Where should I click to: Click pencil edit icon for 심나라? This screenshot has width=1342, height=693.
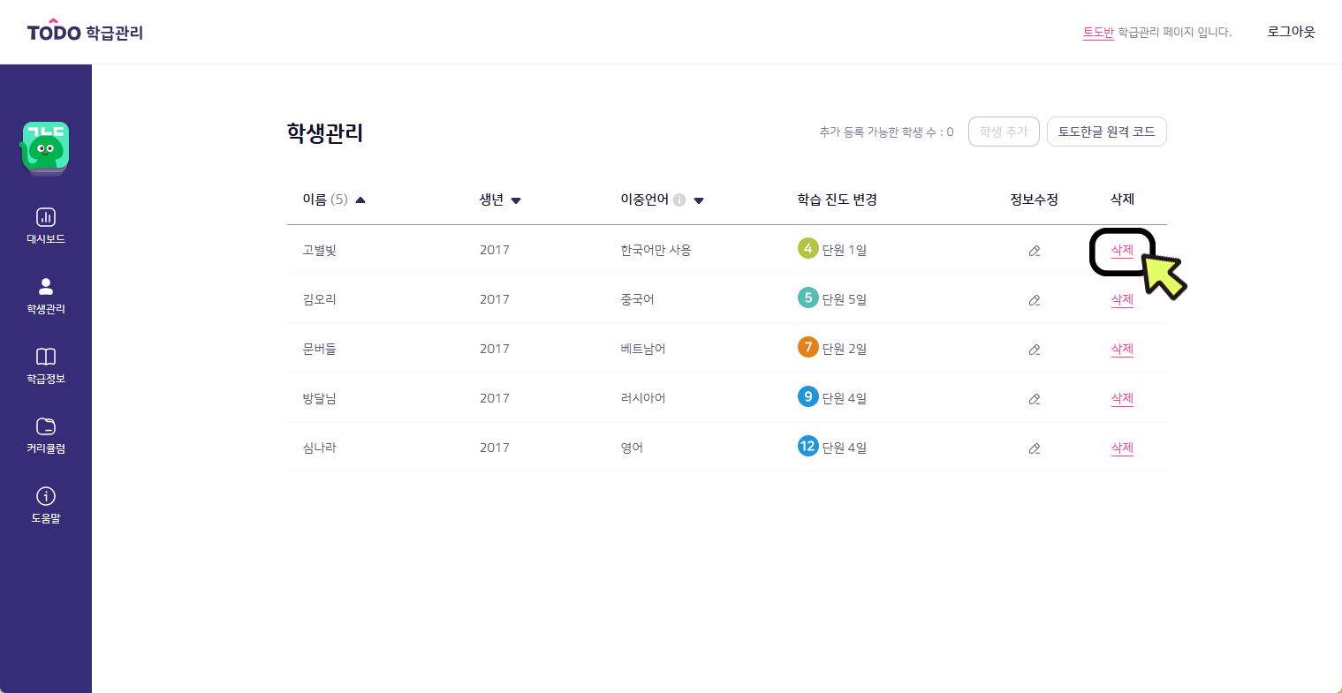[x=1035, y=448]
